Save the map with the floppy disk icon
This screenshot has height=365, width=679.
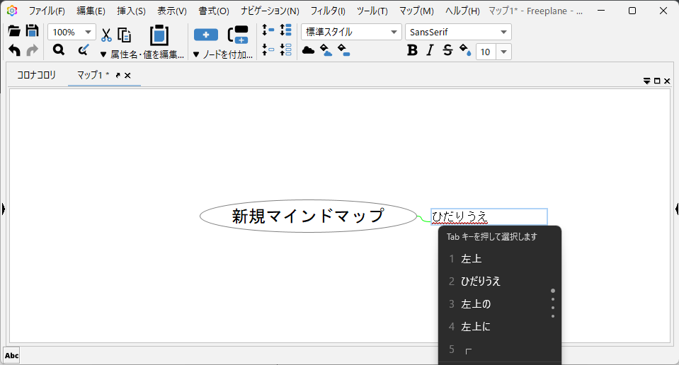(33, 30)
